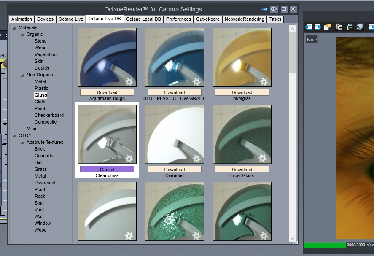Select the Aquamarin rough thumbnail
The image size is (374, 256).
click(x=107, y=57)
